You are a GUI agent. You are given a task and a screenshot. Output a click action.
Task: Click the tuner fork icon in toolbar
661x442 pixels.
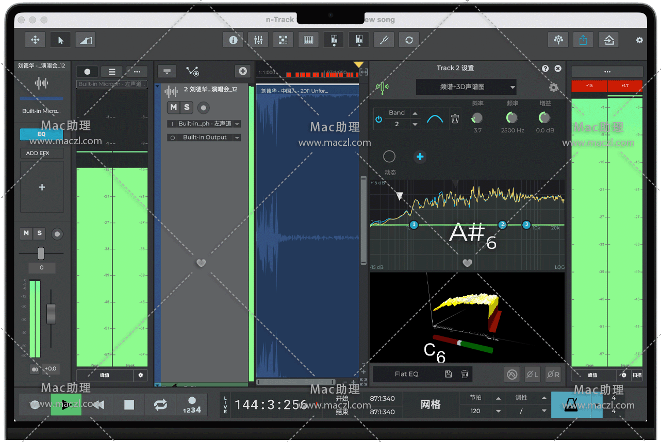tap(384, 40)
